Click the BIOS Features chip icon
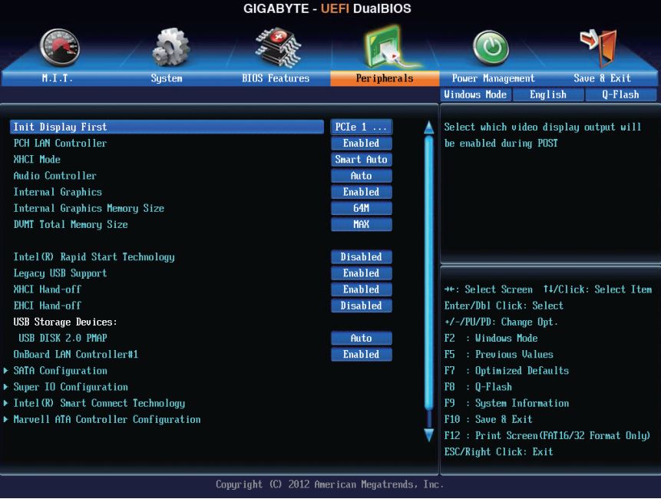This screenshot has width=661, height=499. 278,48
